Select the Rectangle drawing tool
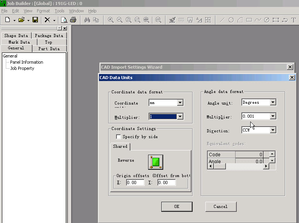The image size is (299, 223). [249, 20]
